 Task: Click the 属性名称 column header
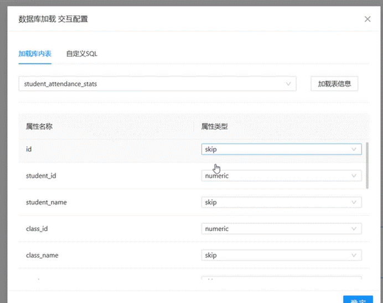39,127
